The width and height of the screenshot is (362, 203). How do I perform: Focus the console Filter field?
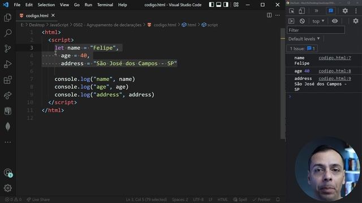pos(316,30)
